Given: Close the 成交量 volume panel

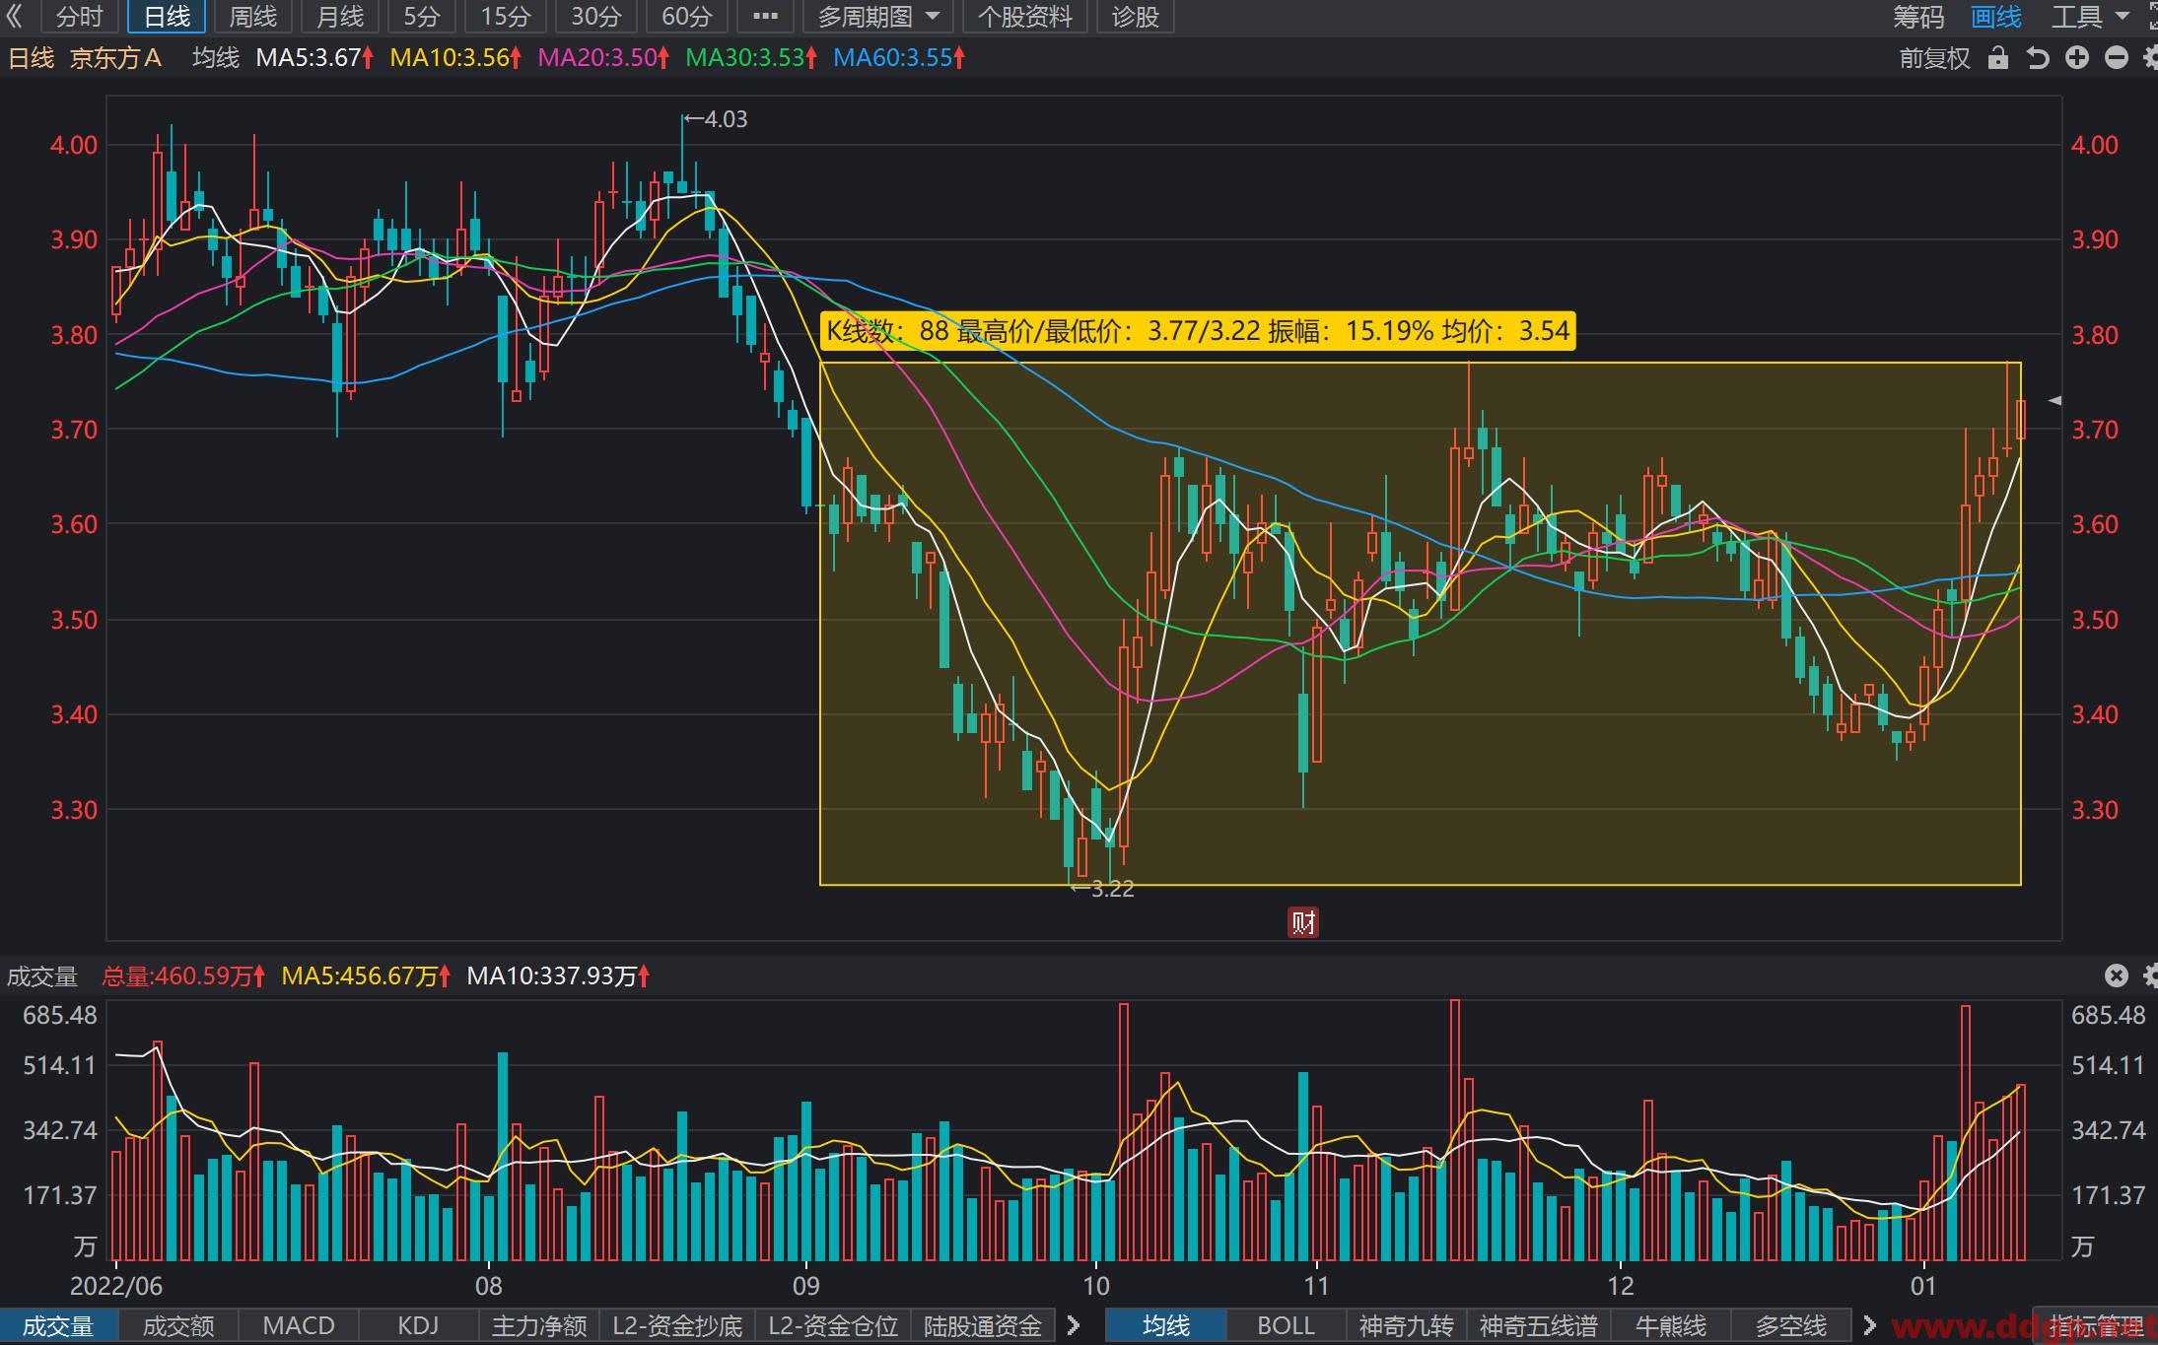Looking at the screenshot, I should click(x=2117, y=975).
